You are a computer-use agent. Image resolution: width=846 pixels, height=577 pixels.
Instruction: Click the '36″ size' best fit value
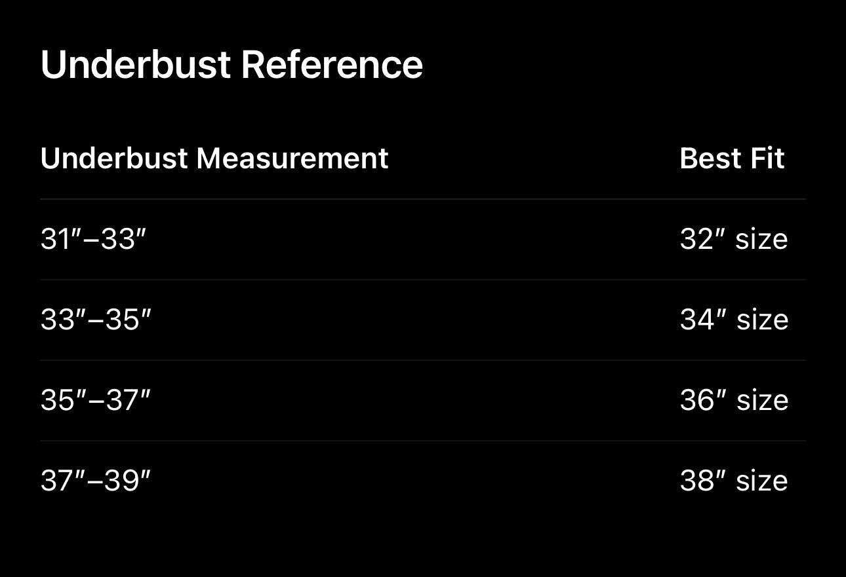[734, 400]
